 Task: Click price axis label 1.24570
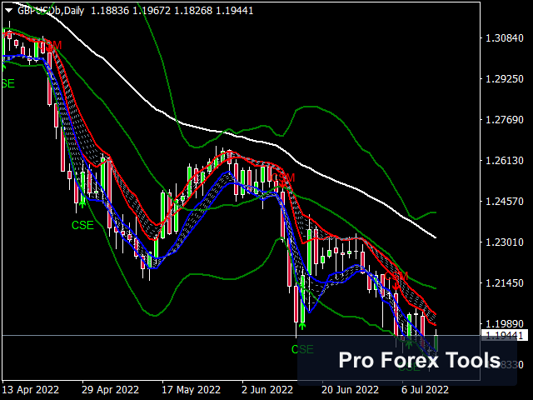[505, 202]
